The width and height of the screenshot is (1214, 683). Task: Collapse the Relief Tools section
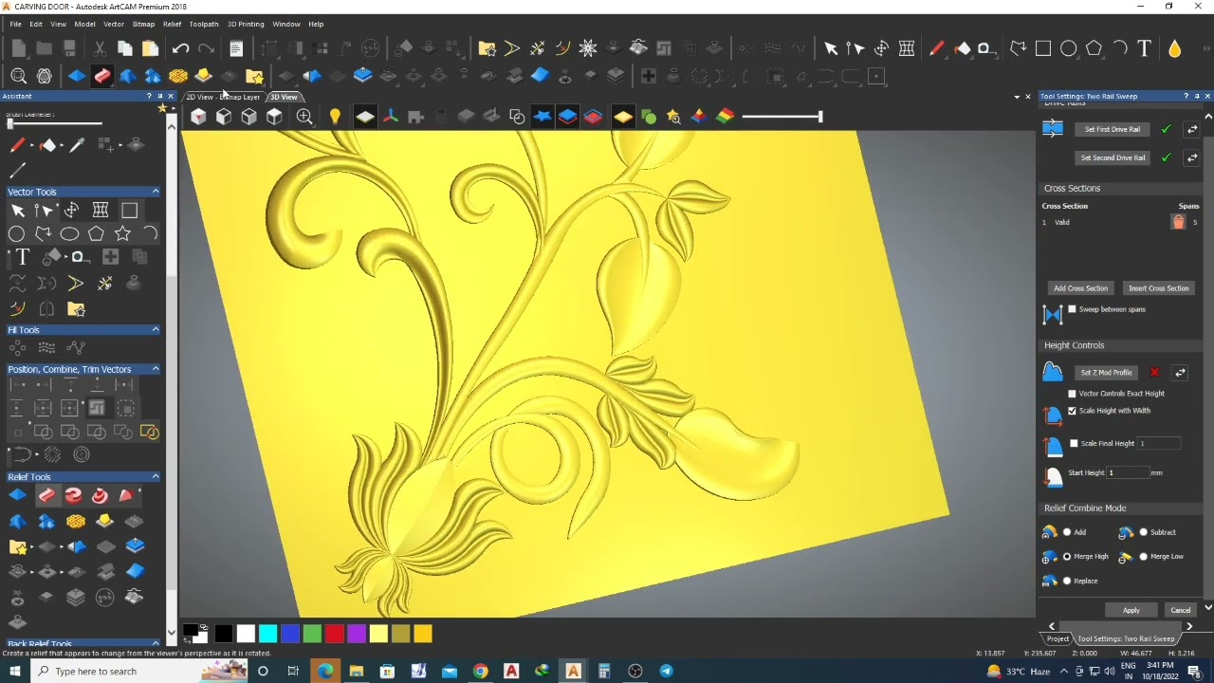[156, 477]
